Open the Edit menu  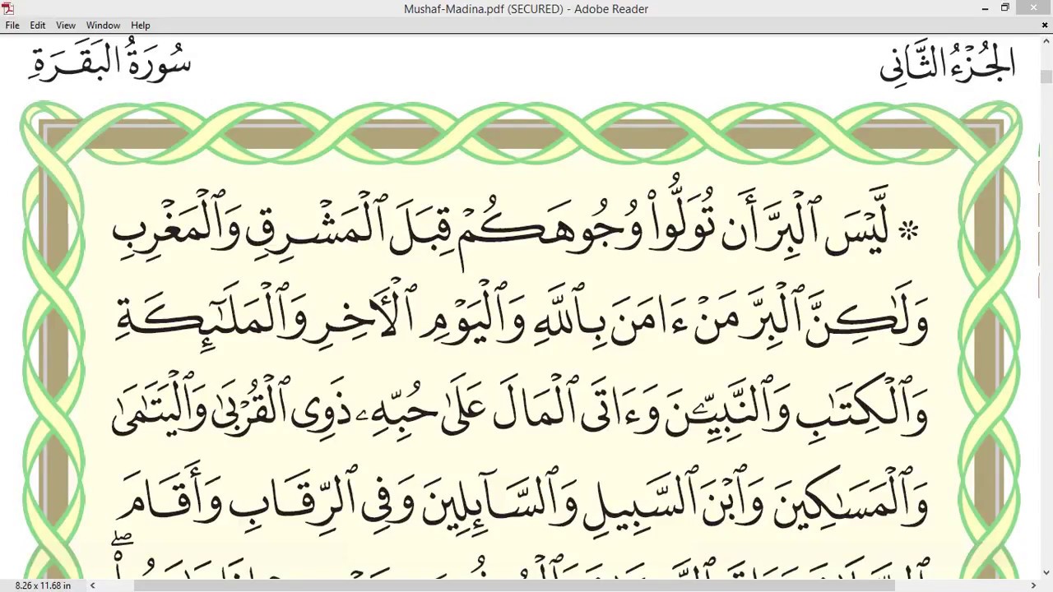(x=38, y=25)
